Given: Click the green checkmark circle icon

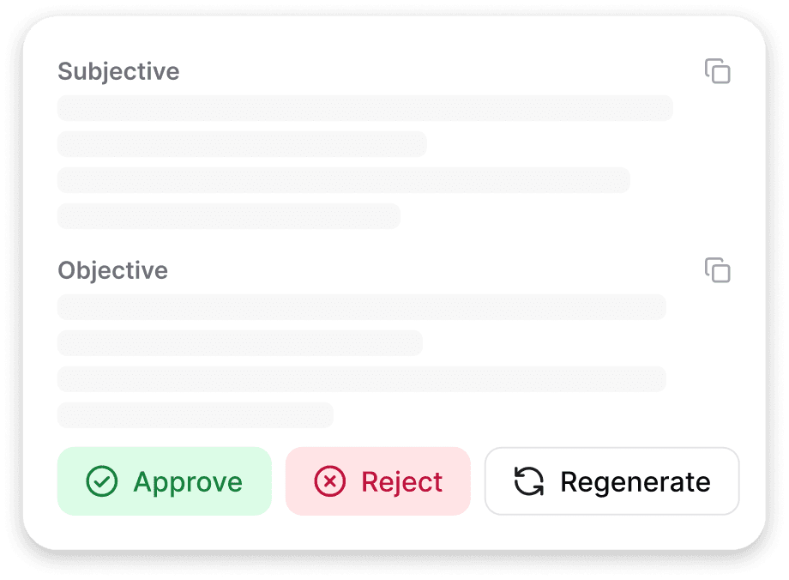Looking at the screenshot, I should click(102, 481).
